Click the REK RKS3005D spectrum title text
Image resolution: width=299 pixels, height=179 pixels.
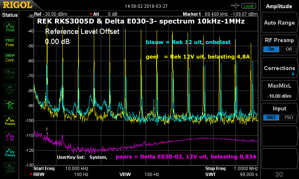pyautogui.click(x=141, y=21)
